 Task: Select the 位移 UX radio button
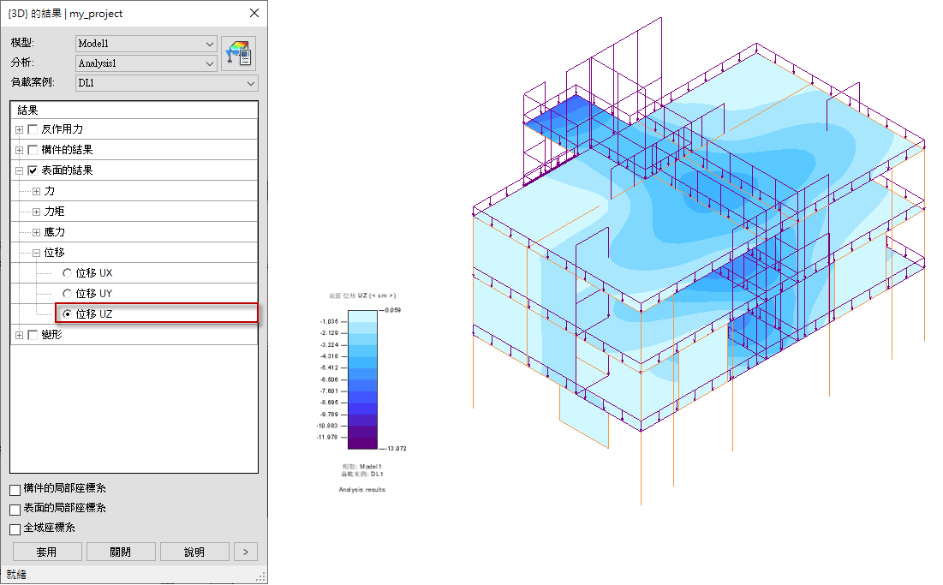[x=68, y=273]
